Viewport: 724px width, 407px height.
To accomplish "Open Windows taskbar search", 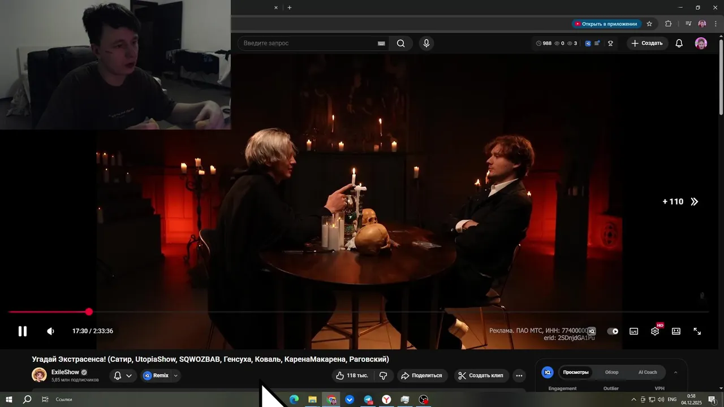I will (27, 400).
